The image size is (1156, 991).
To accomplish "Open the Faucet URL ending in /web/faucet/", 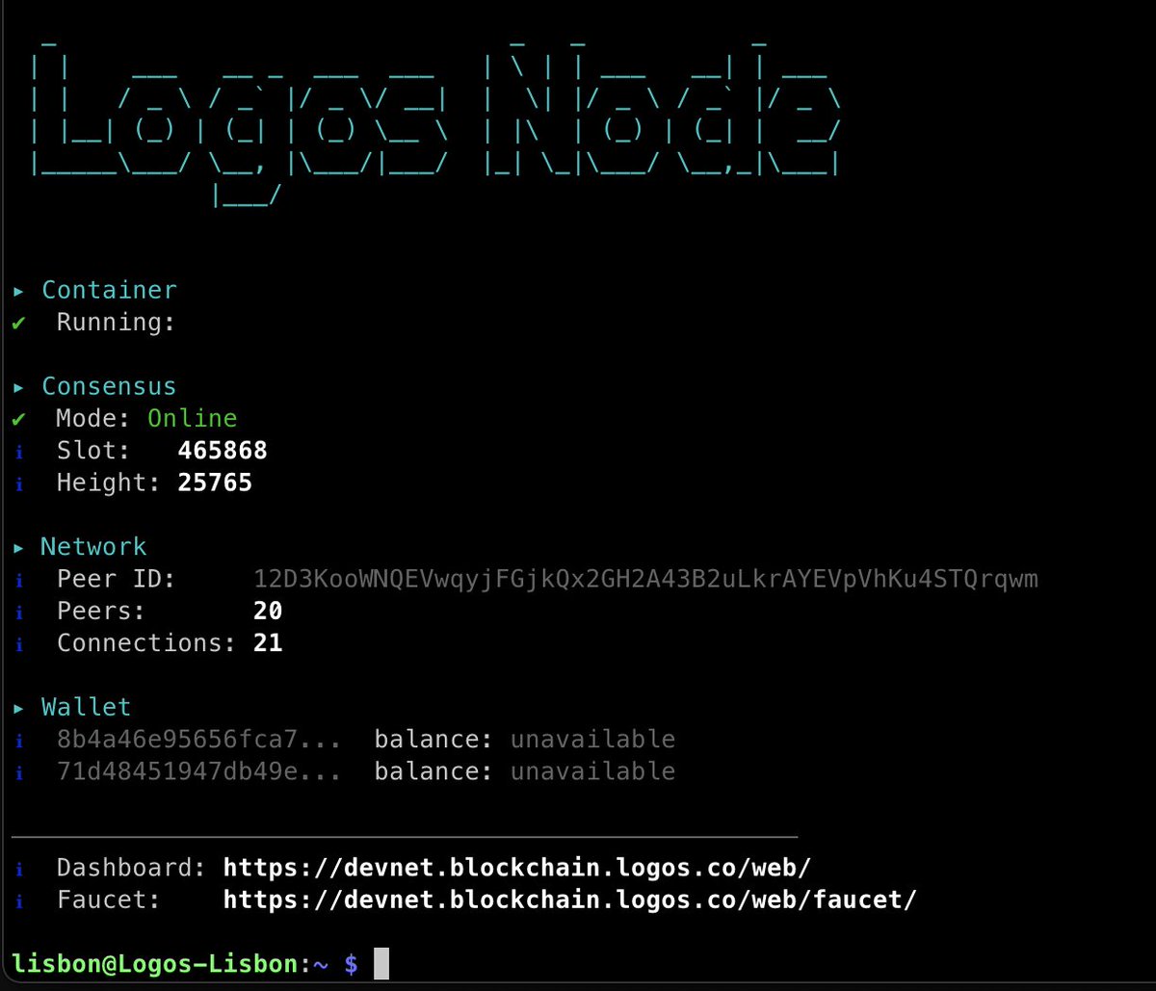I will click(x=570, y=900).
